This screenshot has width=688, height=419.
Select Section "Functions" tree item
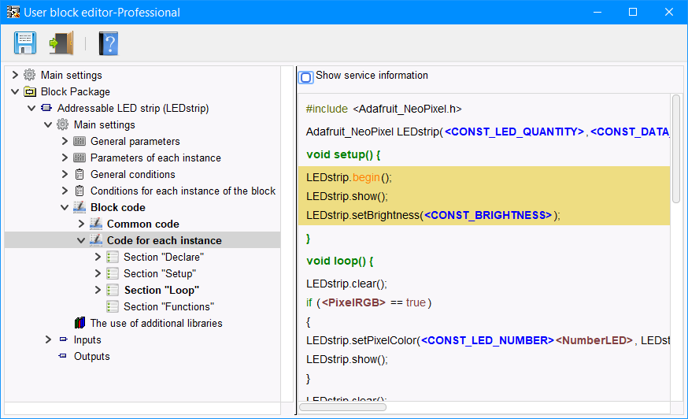click(x=168, y=307)
